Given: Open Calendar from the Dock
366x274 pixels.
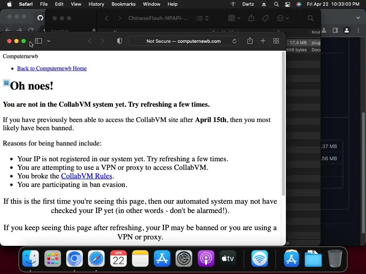Looking at the screenshot, I should coord(118,258).
